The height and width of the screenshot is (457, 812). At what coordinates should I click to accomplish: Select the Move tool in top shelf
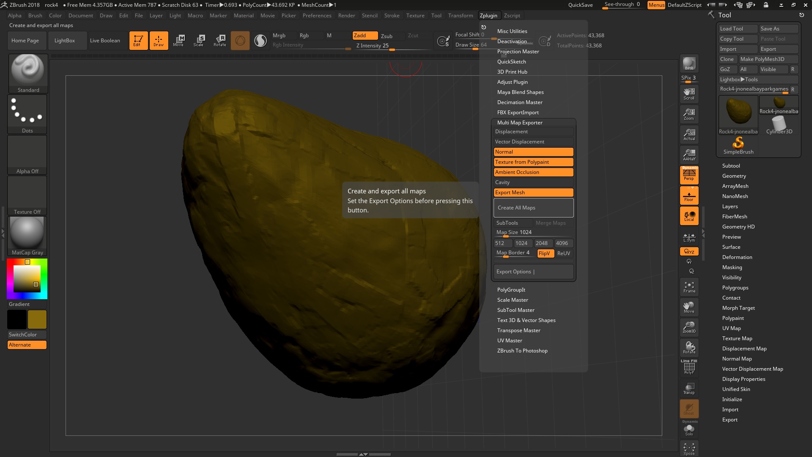coord(178,41)
